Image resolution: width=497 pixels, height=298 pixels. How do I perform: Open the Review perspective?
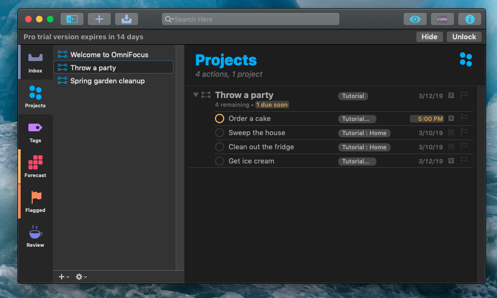pyautogui.click(x=35, y=236)
